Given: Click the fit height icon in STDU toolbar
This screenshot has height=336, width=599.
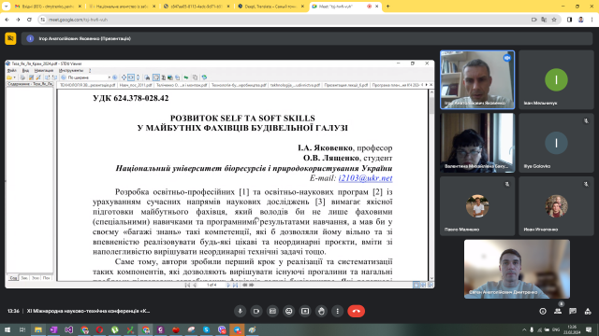Looking at the screenshot, I should [138, 77].
